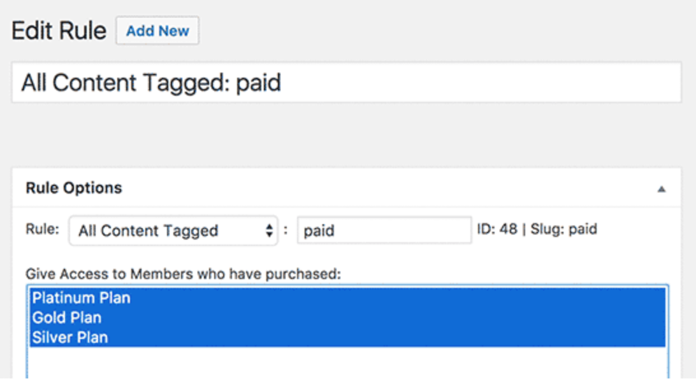Click the 'Slug: paid' text

pos(562,229)
